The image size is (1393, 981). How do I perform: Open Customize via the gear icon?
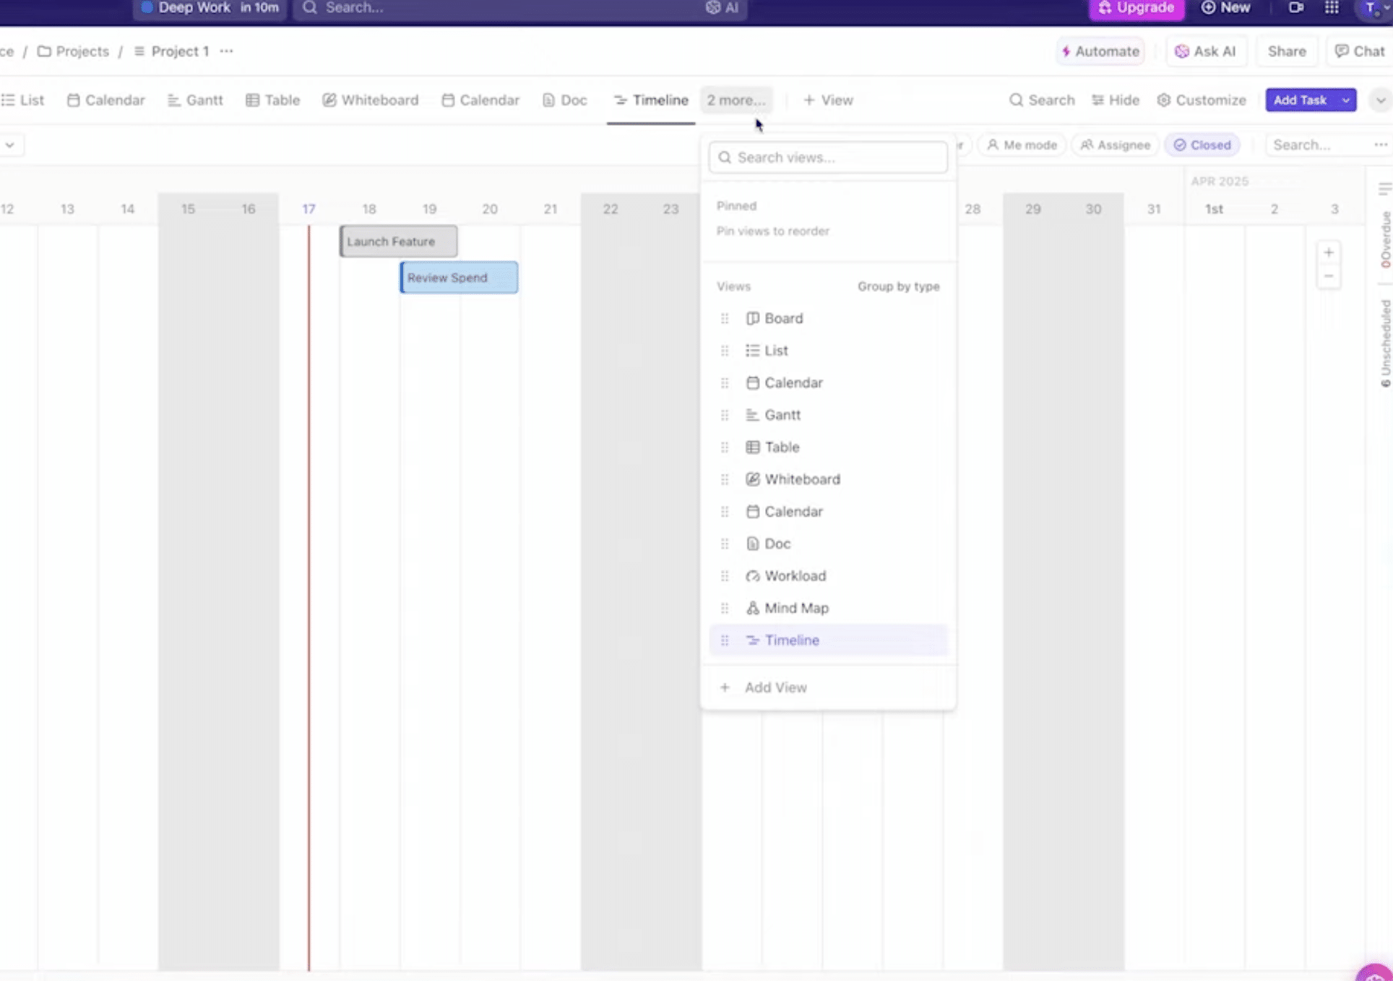pyautogui.click(x=1164, y=100)
